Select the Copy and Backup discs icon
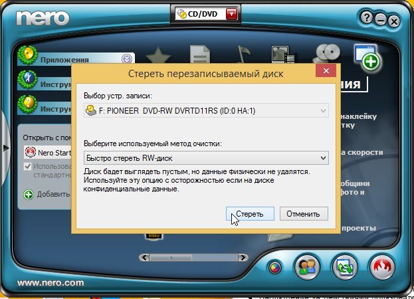Screen dimensions: 414x299 click(x=327, y=54)
